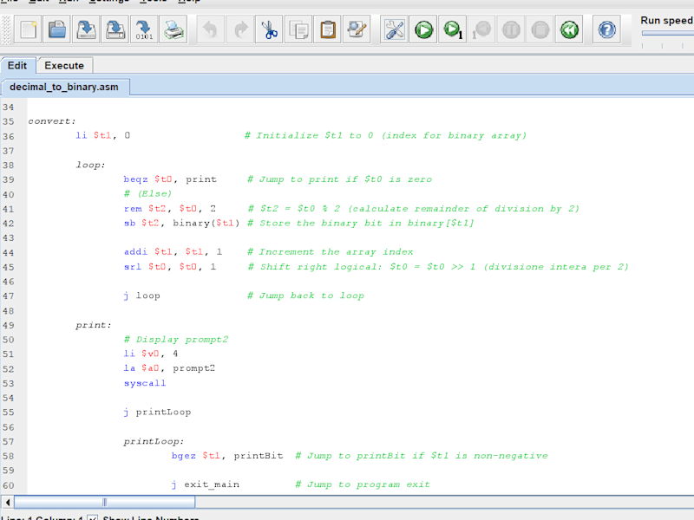The width and height of the screenshot is (694, 520).
Task: Click the 'sb $t2, binary($t1)' instruction
Action: pos(181,223)
